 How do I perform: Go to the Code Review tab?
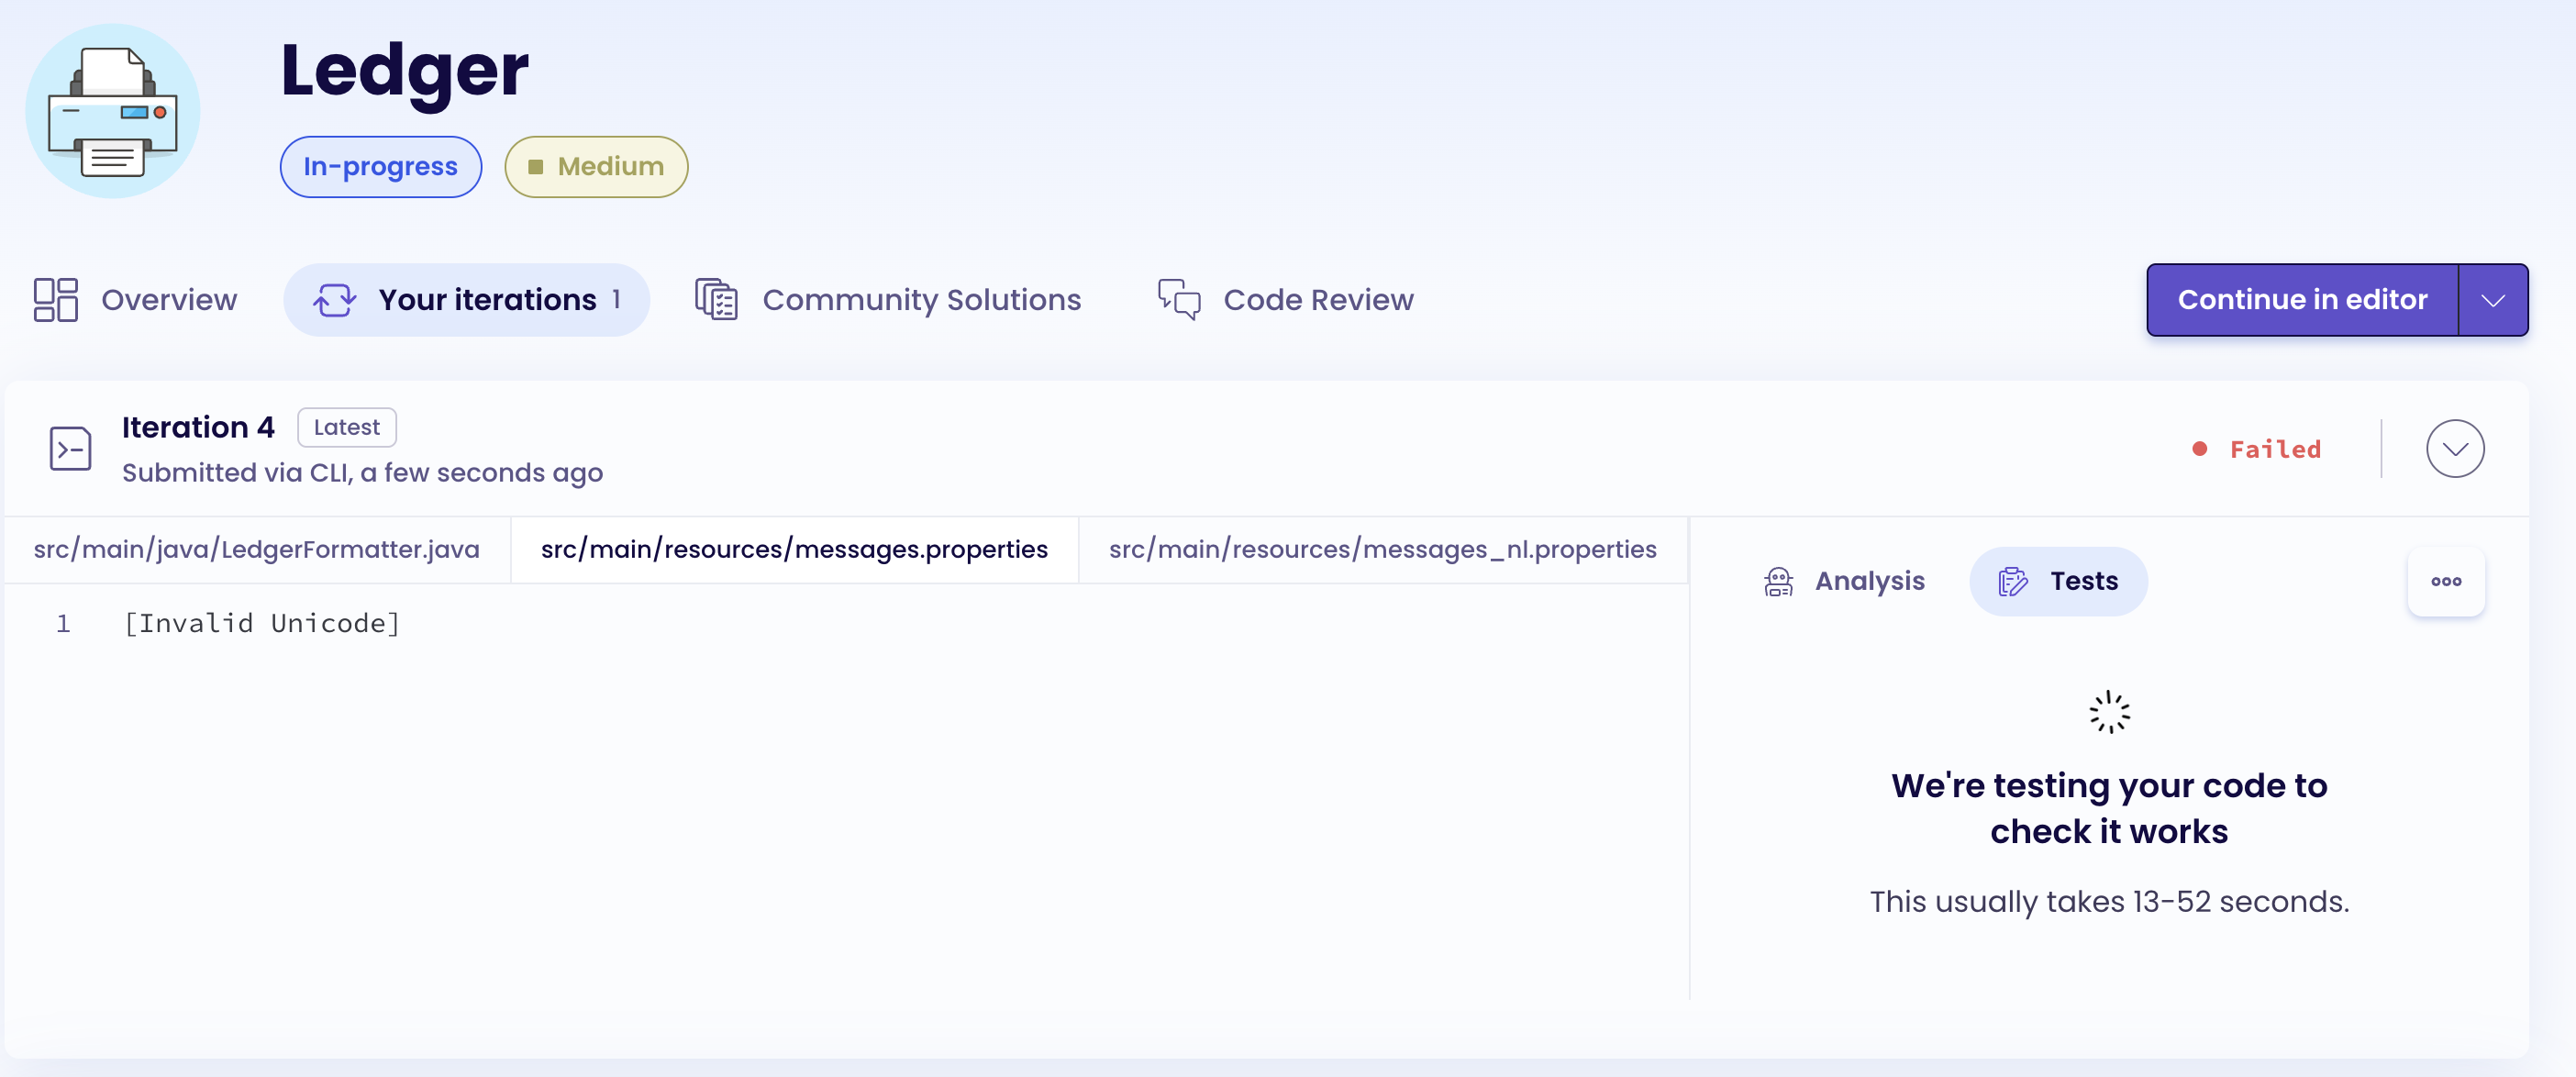[1286, 300]
